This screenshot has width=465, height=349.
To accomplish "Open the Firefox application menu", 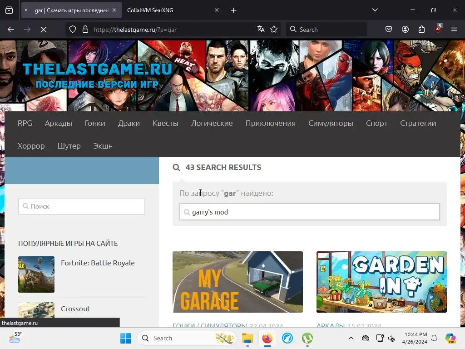I will click(x=454, y=29).
